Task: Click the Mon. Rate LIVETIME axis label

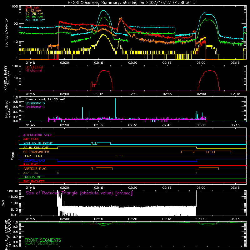Action: coord(8,234)
